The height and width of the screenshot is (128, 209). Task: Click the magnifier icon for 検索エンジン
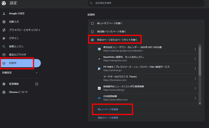point(4,47)
